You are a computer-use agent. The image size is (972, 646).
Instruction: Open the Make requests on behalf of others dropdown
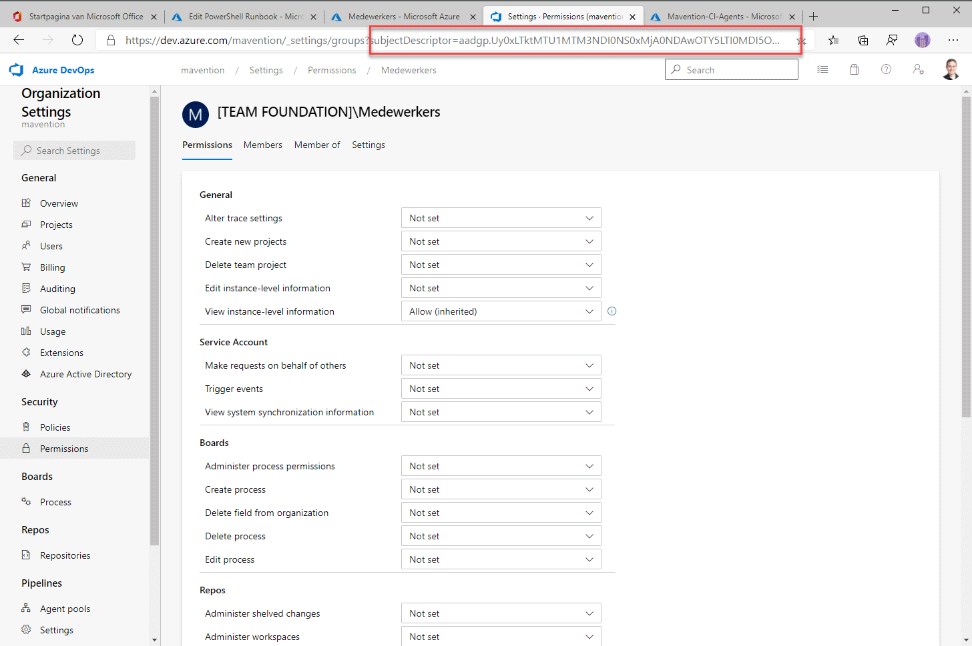pos(501,365)
